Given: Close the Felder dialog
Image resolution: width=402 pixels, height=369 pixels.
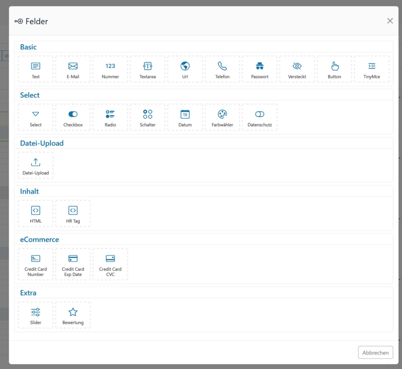Looking at the screenshot, I should [x=390, y=21].
